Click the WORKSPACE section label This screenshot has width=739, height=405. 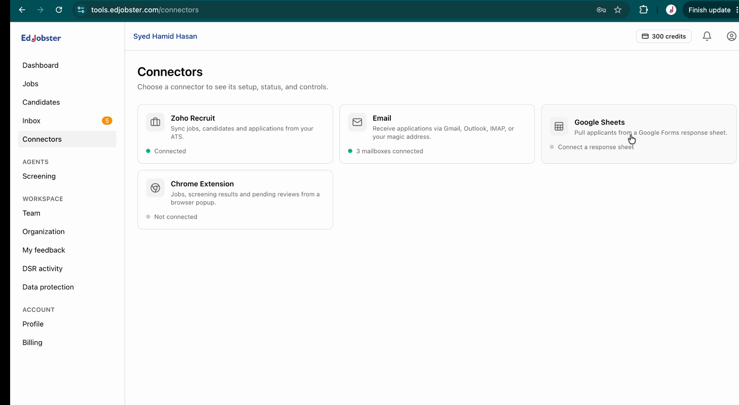point(43,199)
